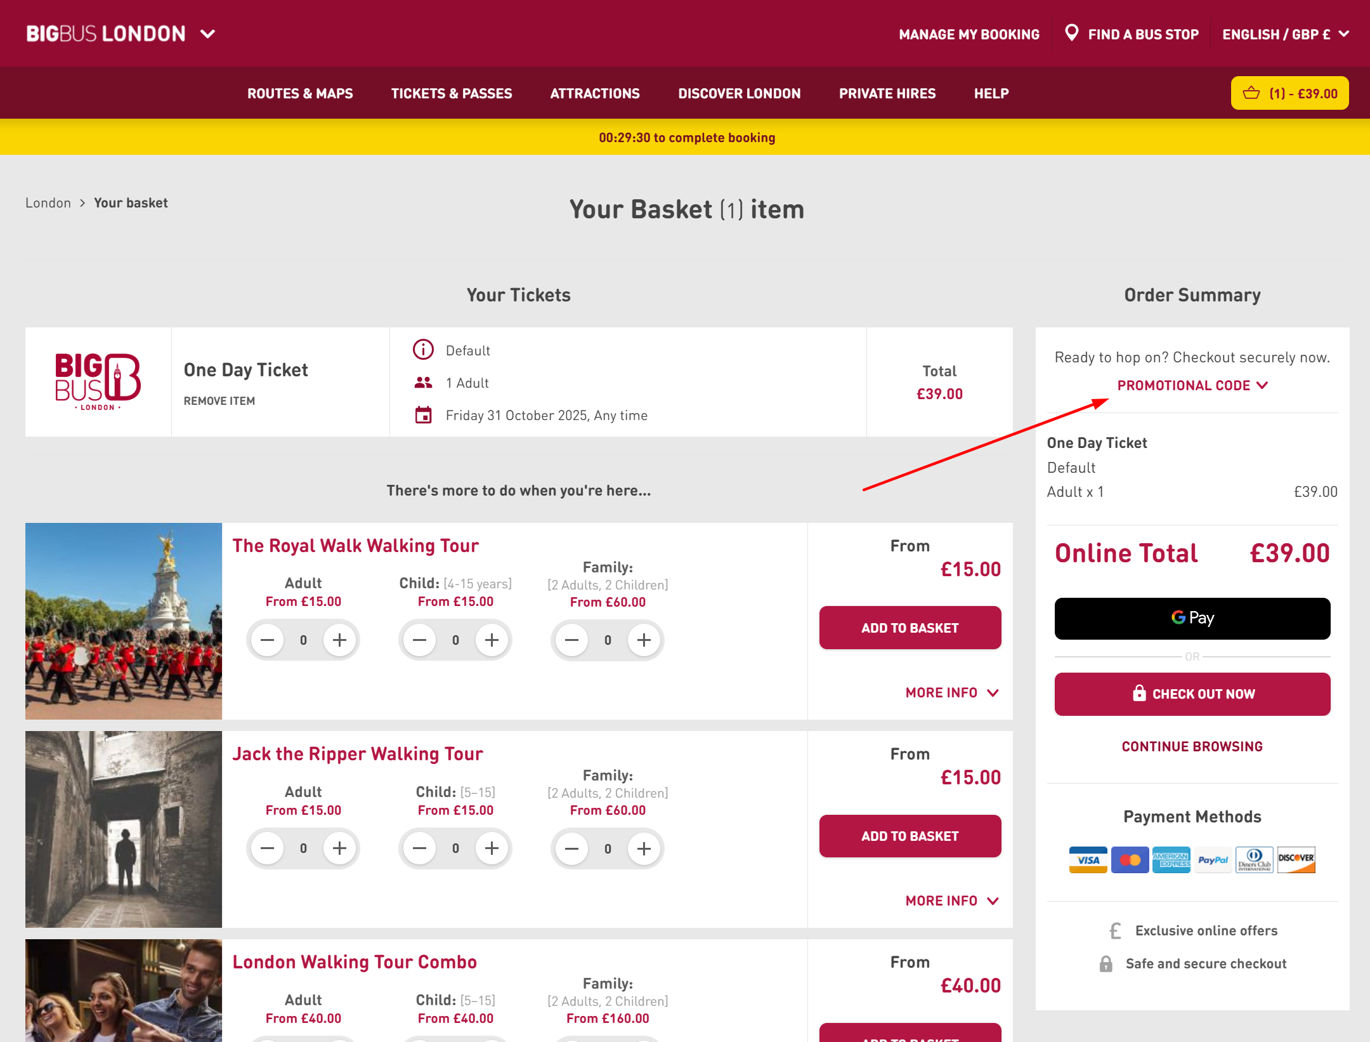Select the Discover payment icon
The width and height of the screenshot is (1370, 1042).
click(1297, 860)
